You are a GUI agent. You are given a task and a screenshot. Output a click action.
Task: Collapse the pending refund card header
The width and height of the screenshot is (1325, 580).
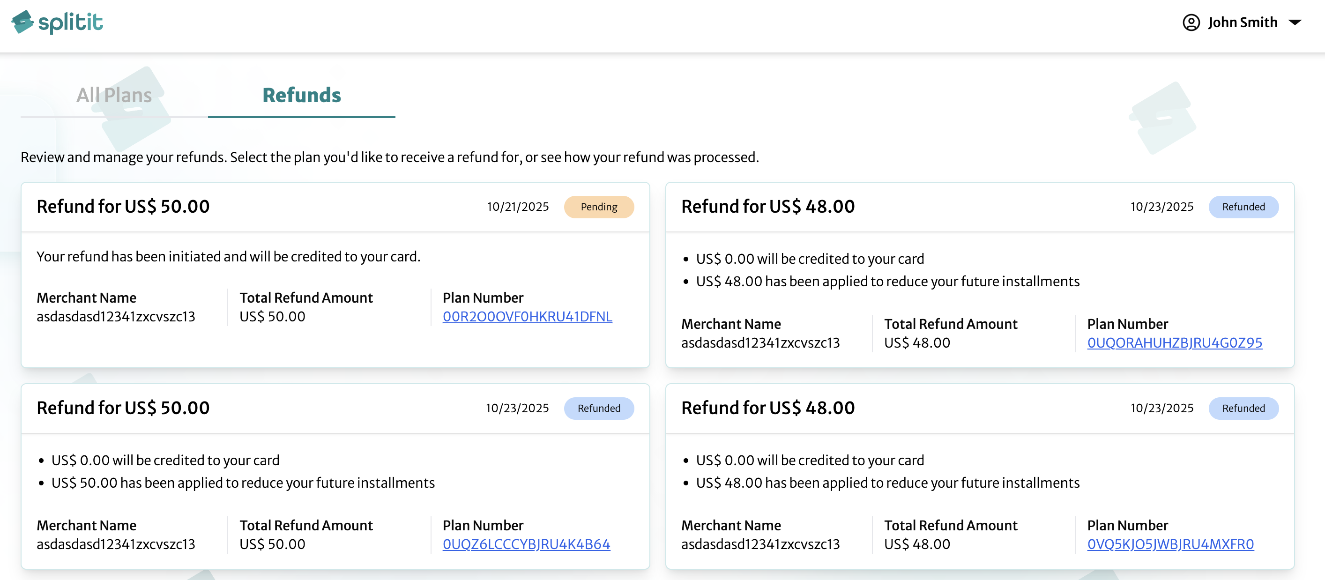(x=335, y=206)
